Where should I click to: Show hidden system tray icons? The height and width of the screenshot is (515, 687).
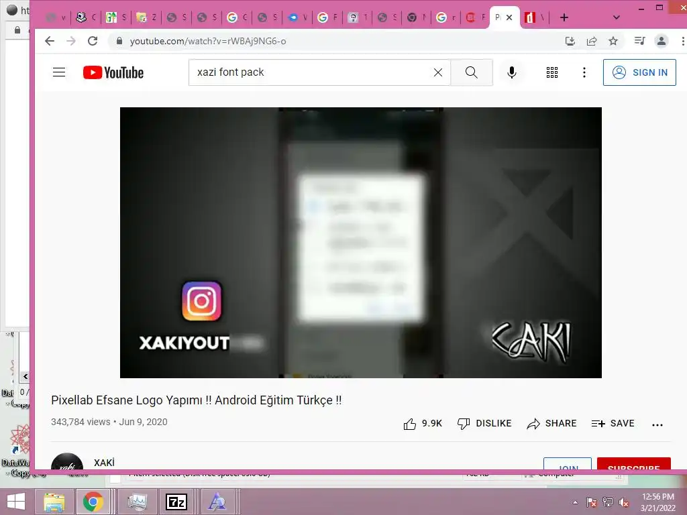[x=575, y=502]
